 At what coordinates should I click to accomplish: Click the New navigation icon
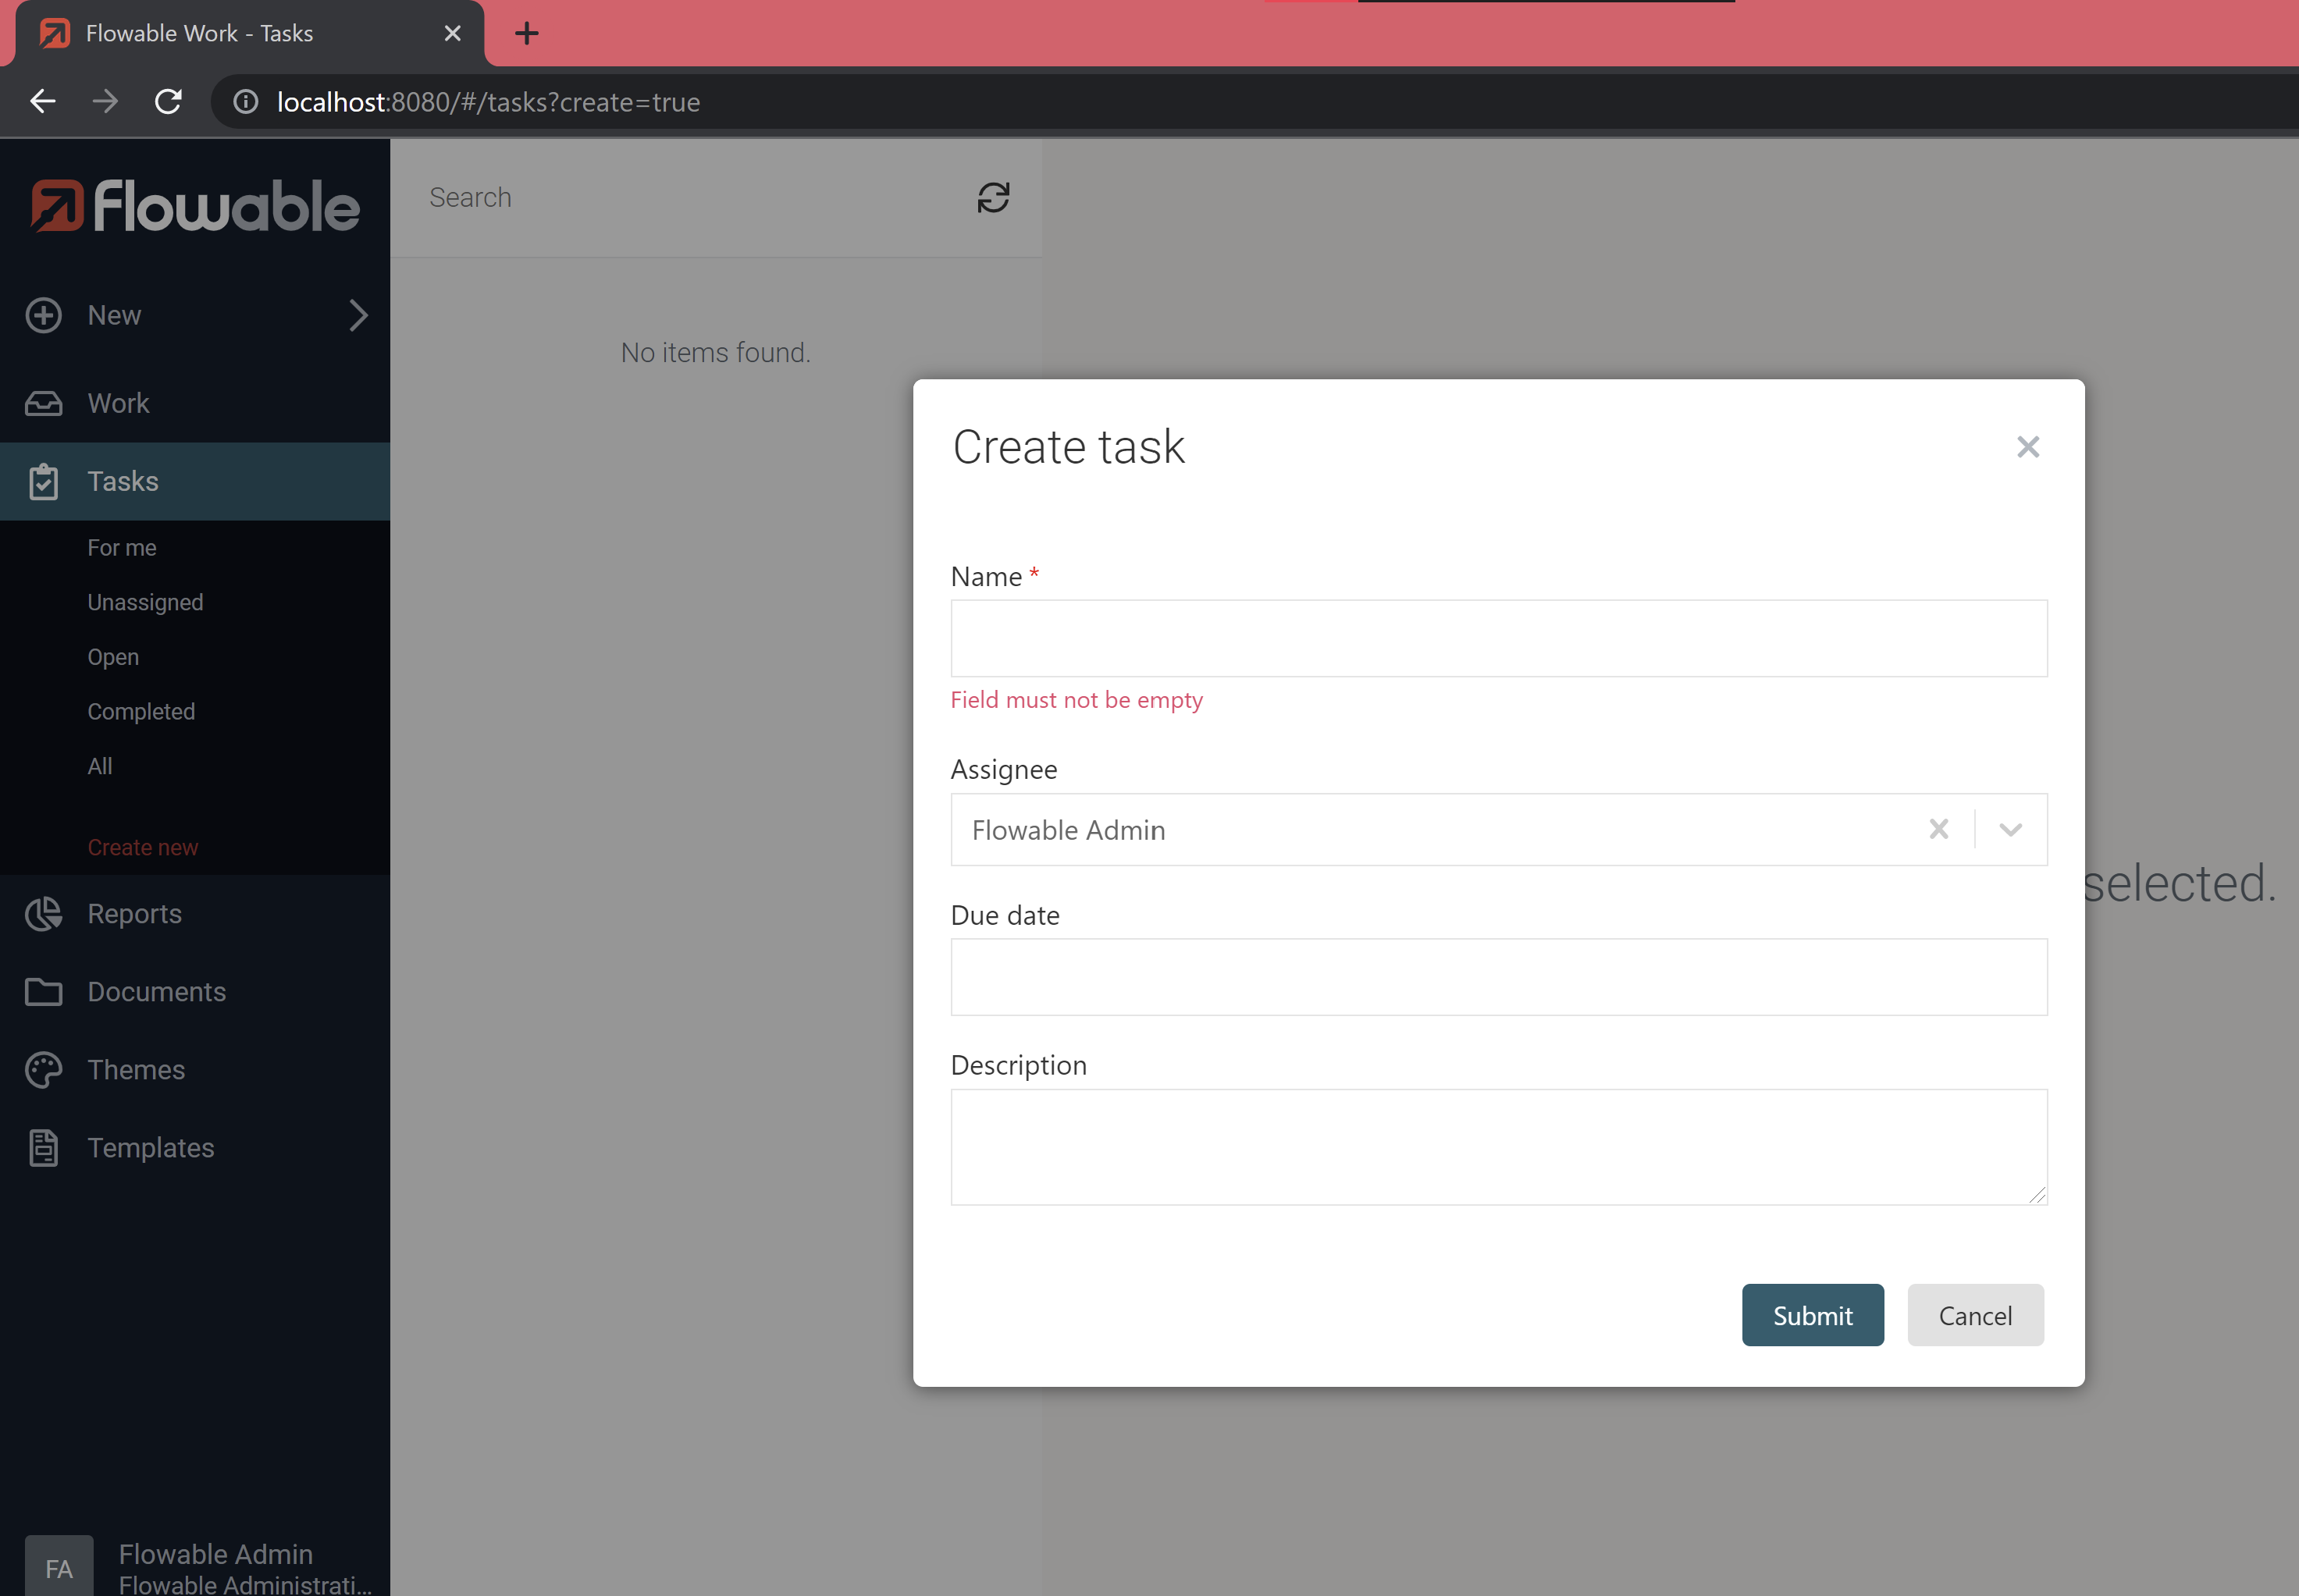47,315
